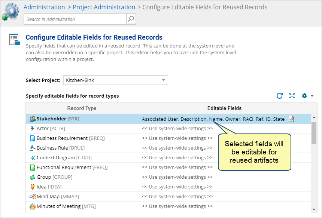The width and height of the screenshot is (322, 218).
Task: Select the Minutes of Meeting row
Action: (168, 206)
